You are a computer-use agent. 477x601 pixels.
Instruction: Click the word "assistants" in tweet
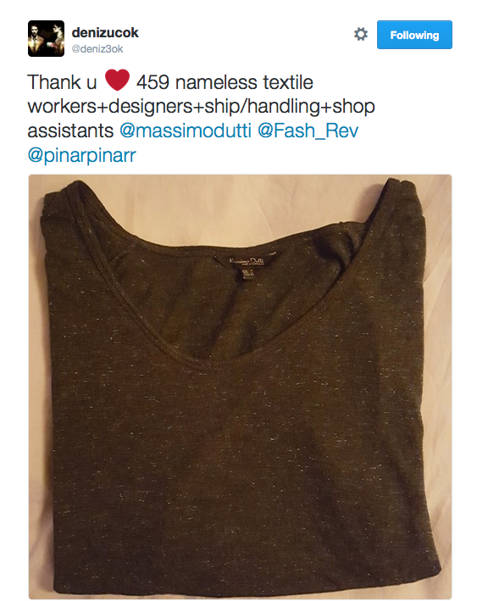click(70, 131)
